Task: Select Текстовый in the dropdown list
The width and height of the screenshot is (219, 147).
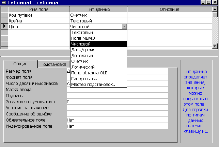Action: pos(99,33)
